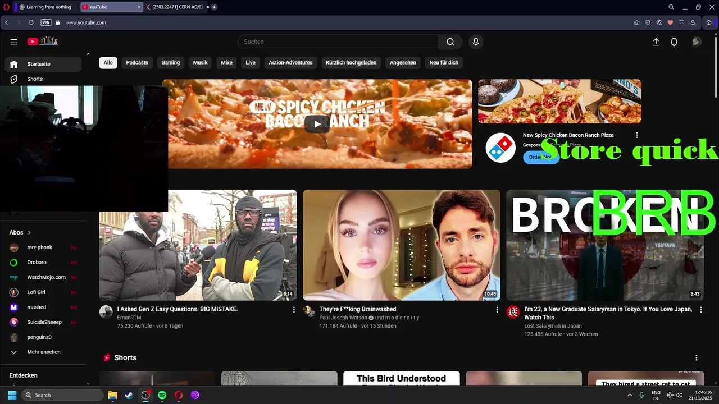Image resolution: width=719 pixels, height=404 pixels.
Task: Close the YouTube tab
Action: pyautogui.click(x=139, y=7)
